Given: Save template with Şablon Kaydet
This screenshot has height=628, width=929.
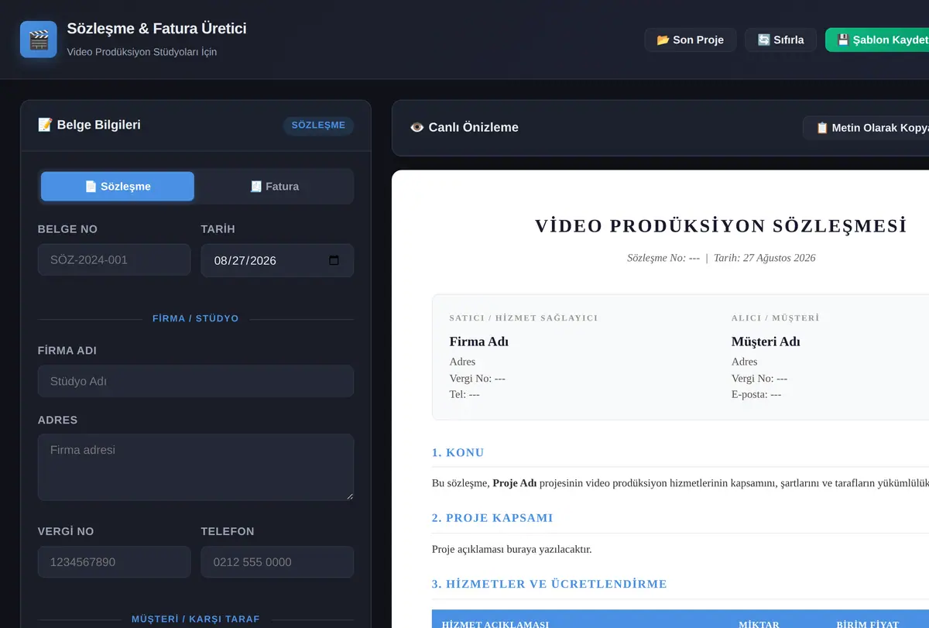Looking at the screenshot, I should pyautogui.click(x=877, y=39).
